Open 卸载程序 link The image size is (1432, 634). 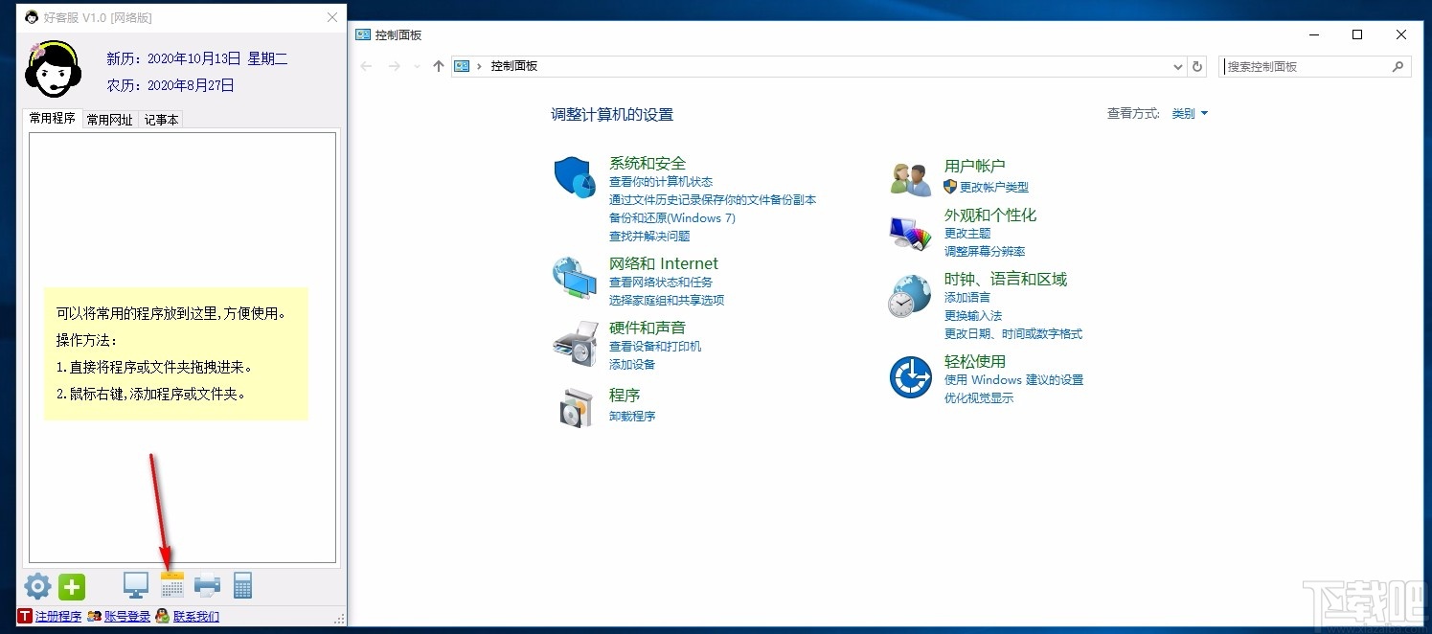click(632, 416)
